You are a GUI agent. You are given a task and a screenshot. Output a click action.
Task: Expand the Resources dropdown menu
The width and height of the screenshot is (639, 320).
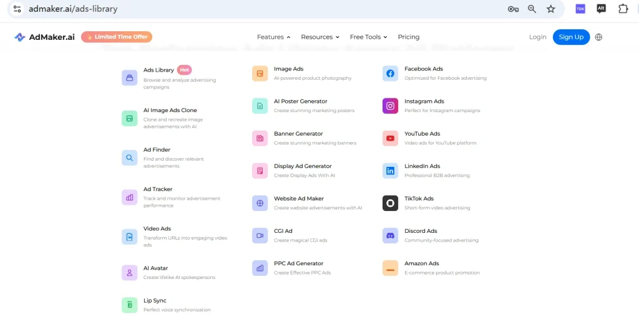[x=320, y=37]
